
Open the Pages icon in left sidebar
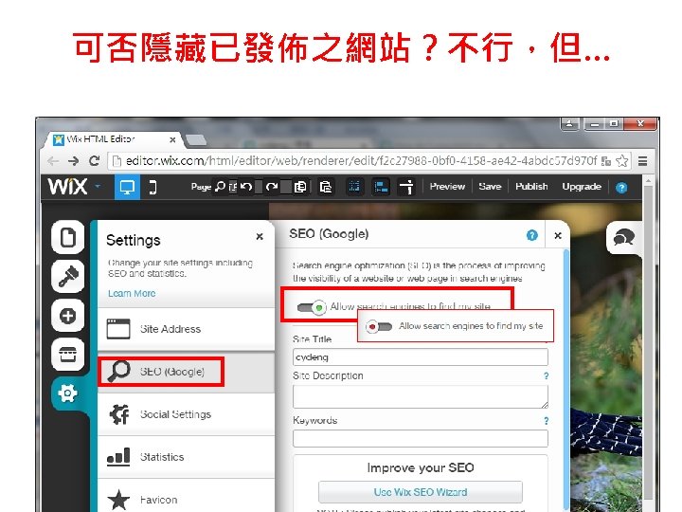[68, 237]
